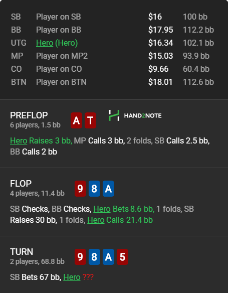Select the Player on BTN row
The height and width of the screenshot is (293, 228).
[x=113, y=82]
